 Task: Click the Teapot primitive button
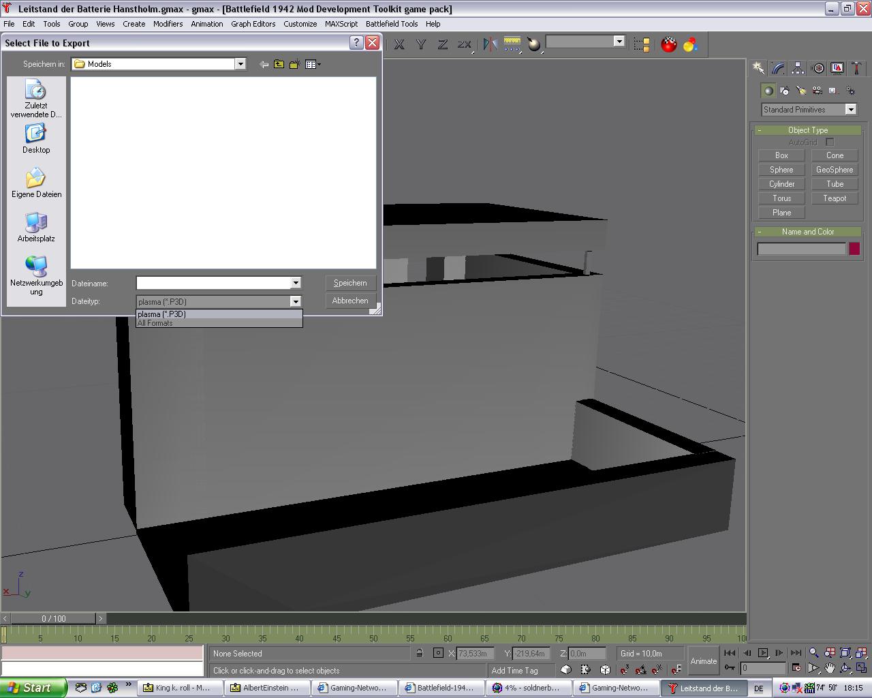[834, 198]
